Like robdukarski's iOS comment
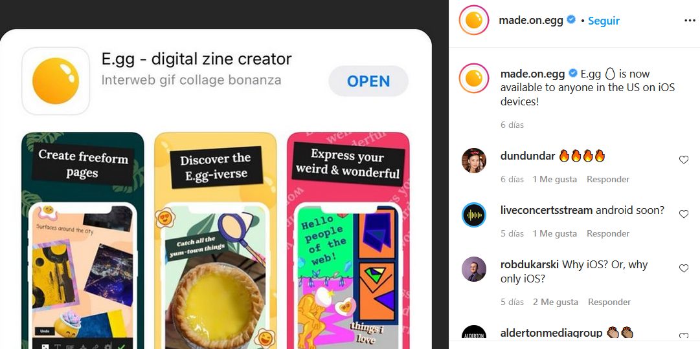Screen dimensions: 700x349 point(683,268)
